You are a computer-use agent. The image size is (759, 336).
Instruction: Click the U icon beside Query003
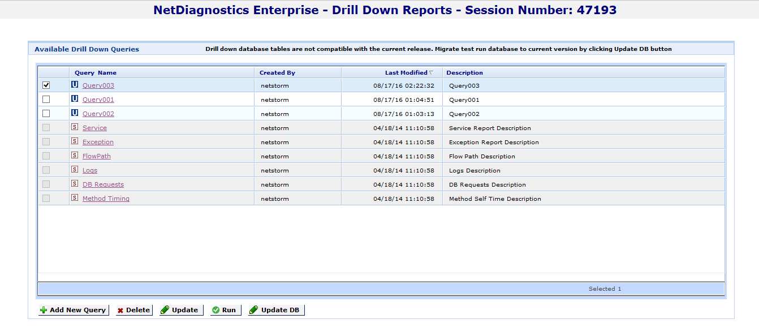(x=75, y=85)
